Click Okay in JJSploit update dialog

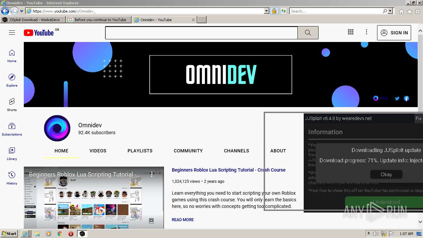click(386, 175)
